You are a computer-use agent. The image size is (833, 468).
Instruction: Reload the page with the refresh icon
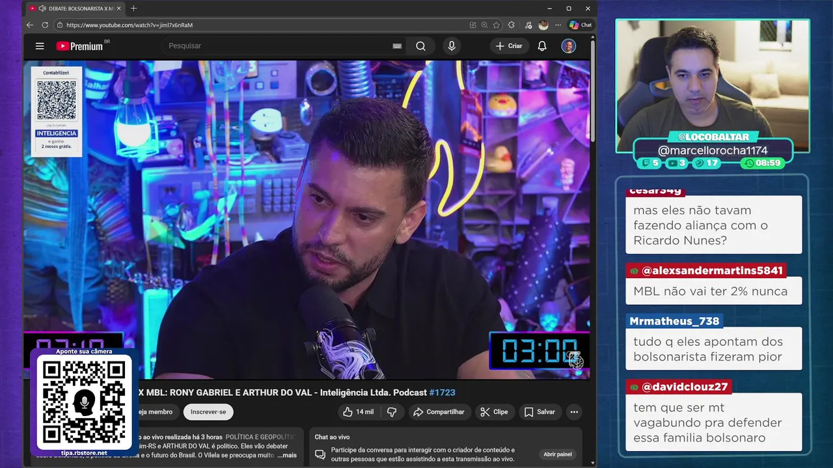(45, 25)
